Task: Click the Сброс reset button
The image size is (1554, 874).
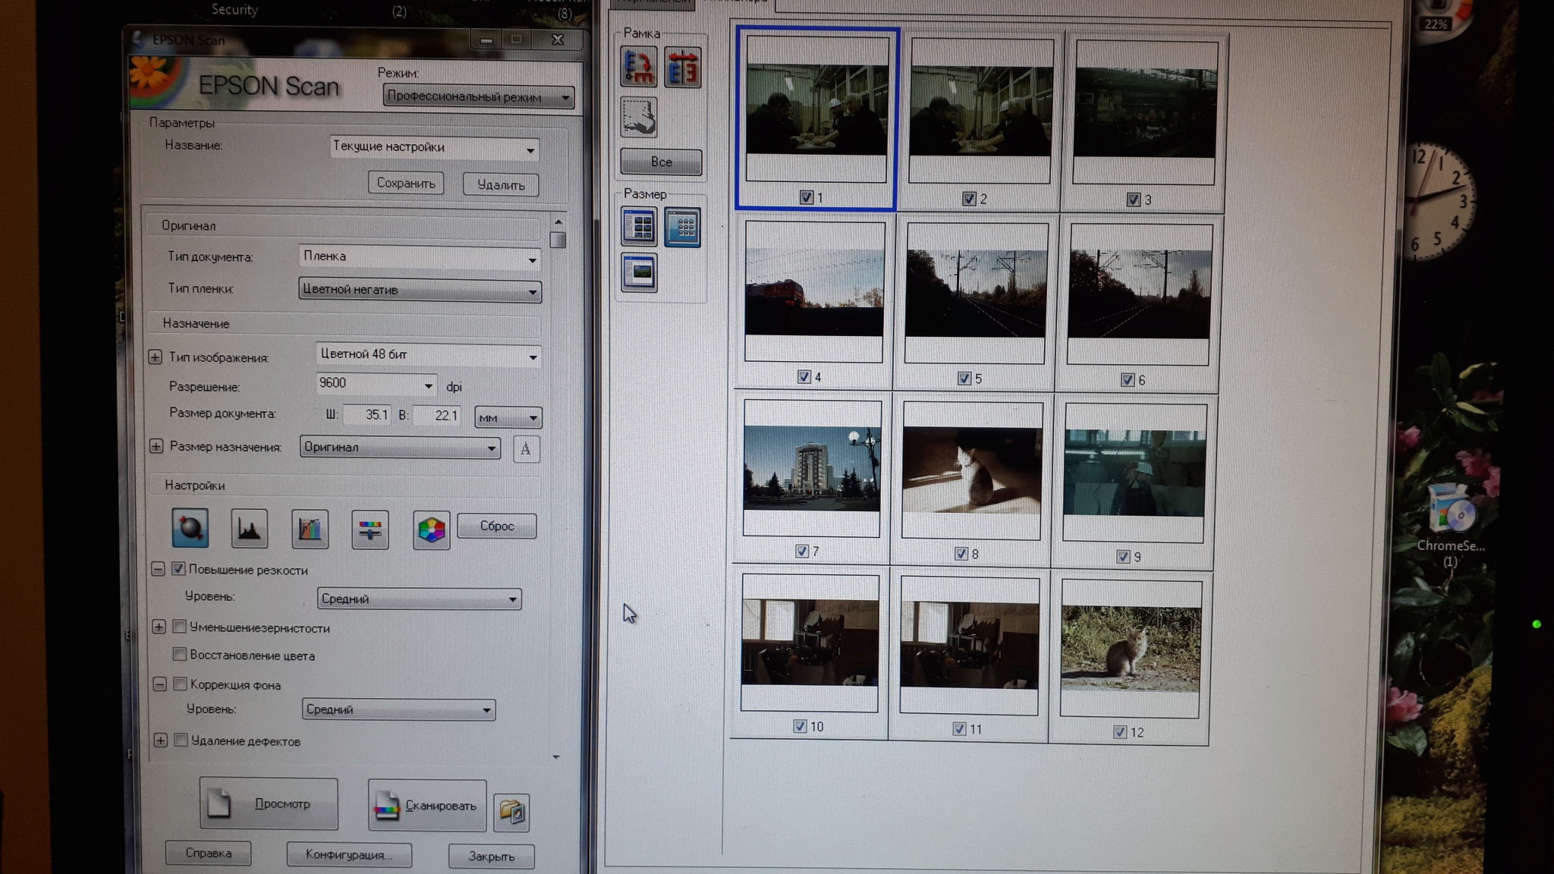Action: [x=497, y=526]
